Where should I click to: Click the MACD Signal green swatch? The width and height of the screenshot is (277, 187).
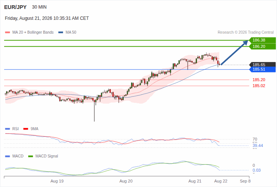31,156
